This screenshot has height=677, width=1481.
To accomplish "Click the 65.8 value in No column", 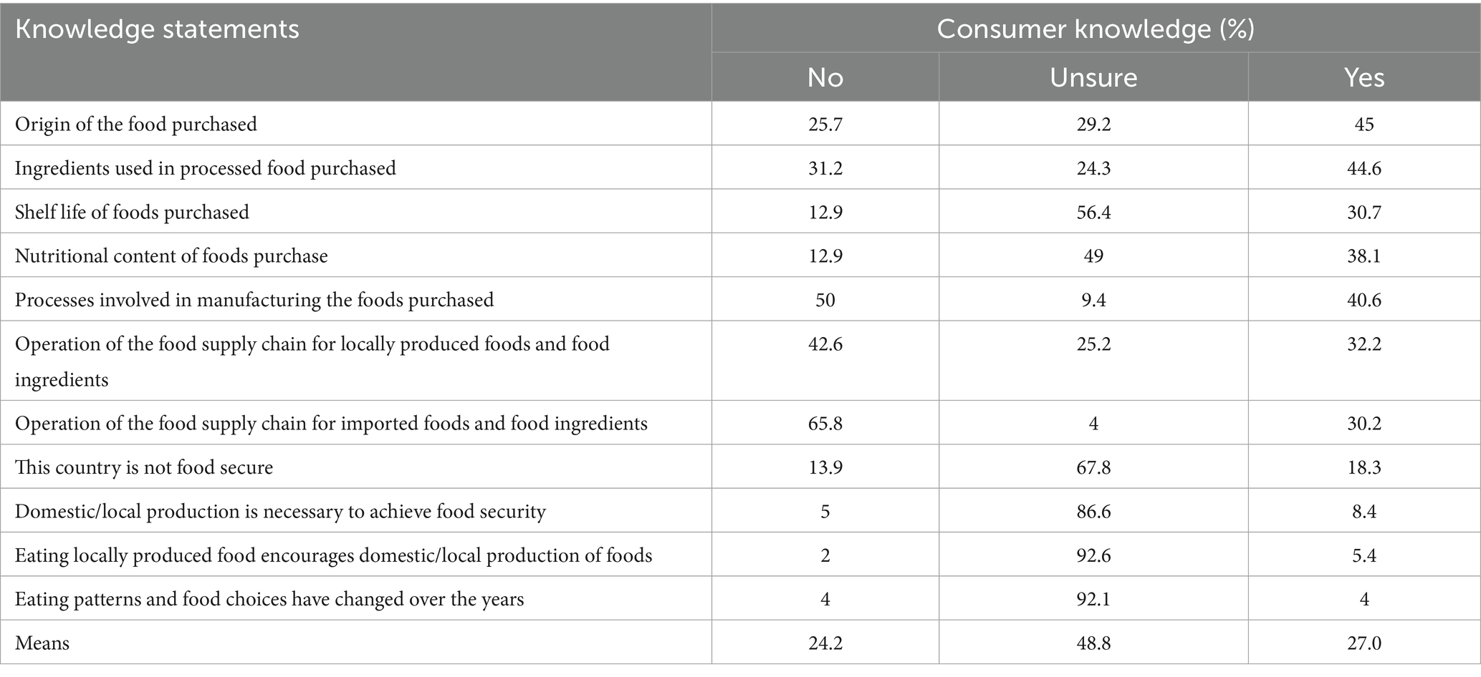I will tap(825, 424).
